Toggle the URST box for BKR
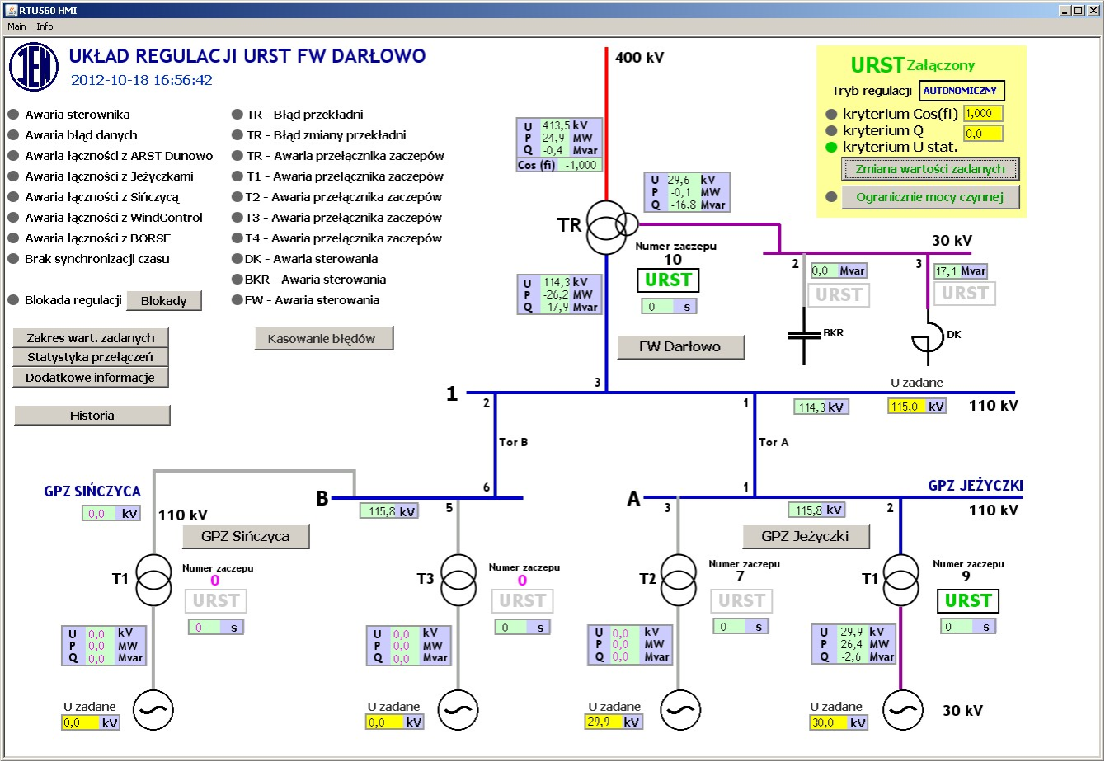The width and height of the screenshot is (1105, 762). pyautogui.click(x=839, y=294)
